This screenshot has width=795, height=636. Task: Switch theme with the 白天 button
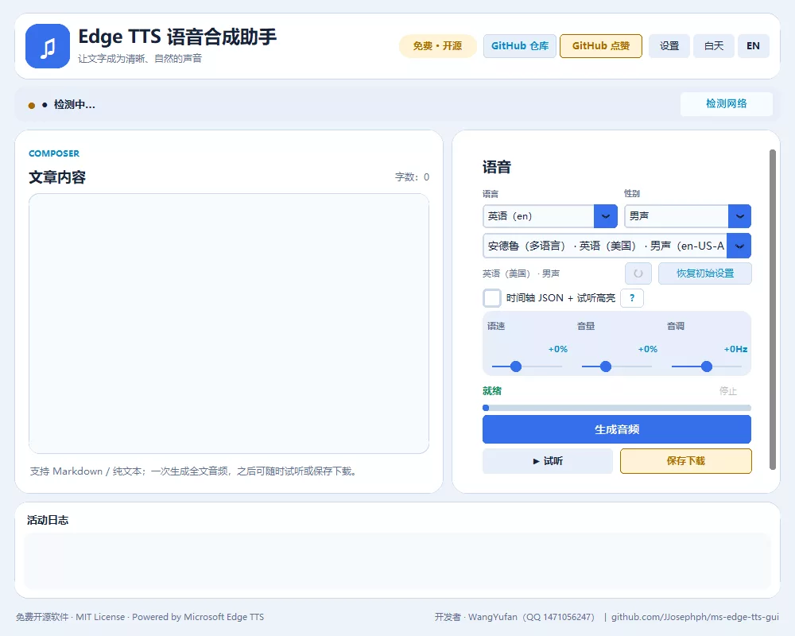[713, 46]
